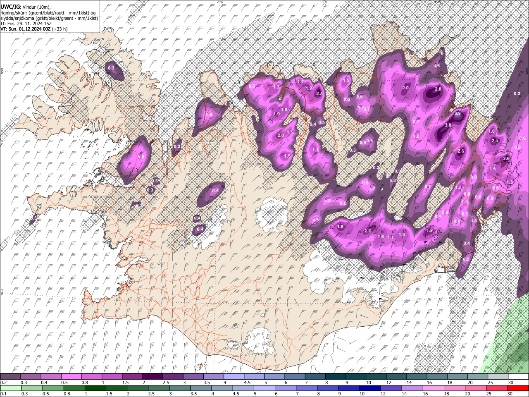Viewport: 529px width, 397px height.
Task: Click the "3.9" snowfall value on the map
Action: (x=458, y=113)
